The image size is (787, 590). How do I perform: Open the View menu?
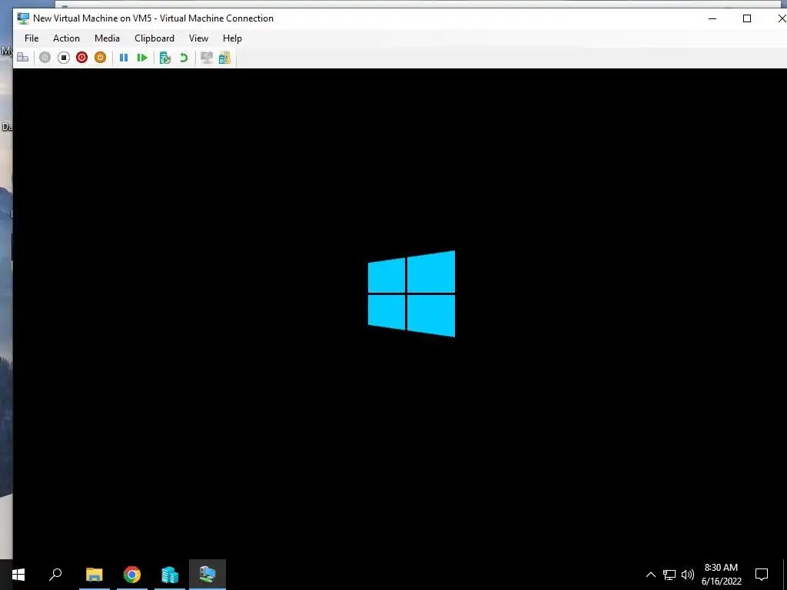(x=198, y=38)
